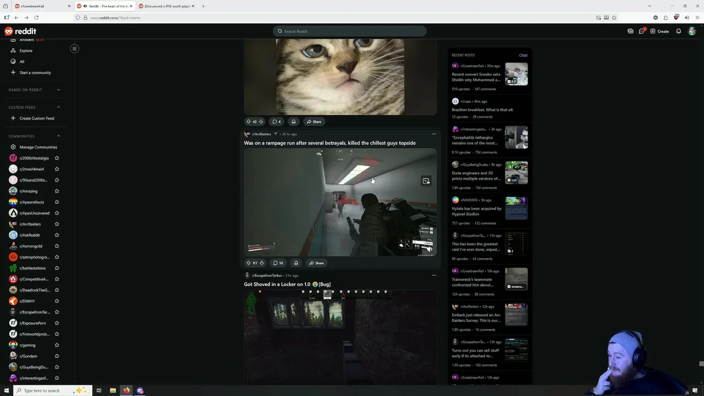The height and width of the screenshot is (396, 704).
Task: Clear the recent posts list
Action: 523,55
